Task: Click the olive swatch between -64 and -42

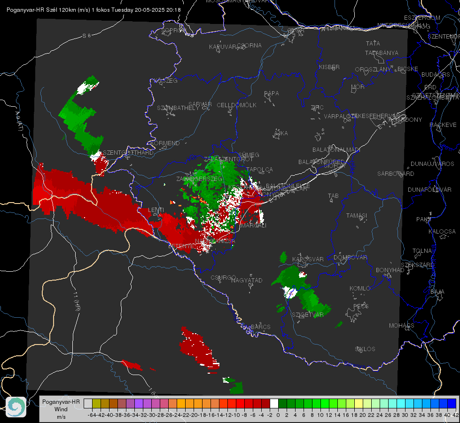Action: (96, 403)
